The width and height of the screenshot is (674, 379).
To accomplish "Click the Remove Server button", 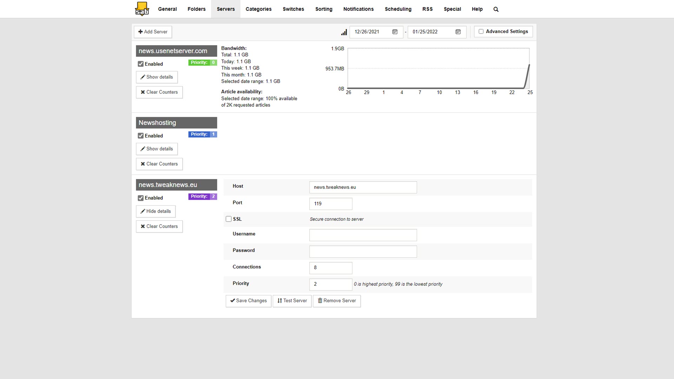I will [337, 301].
